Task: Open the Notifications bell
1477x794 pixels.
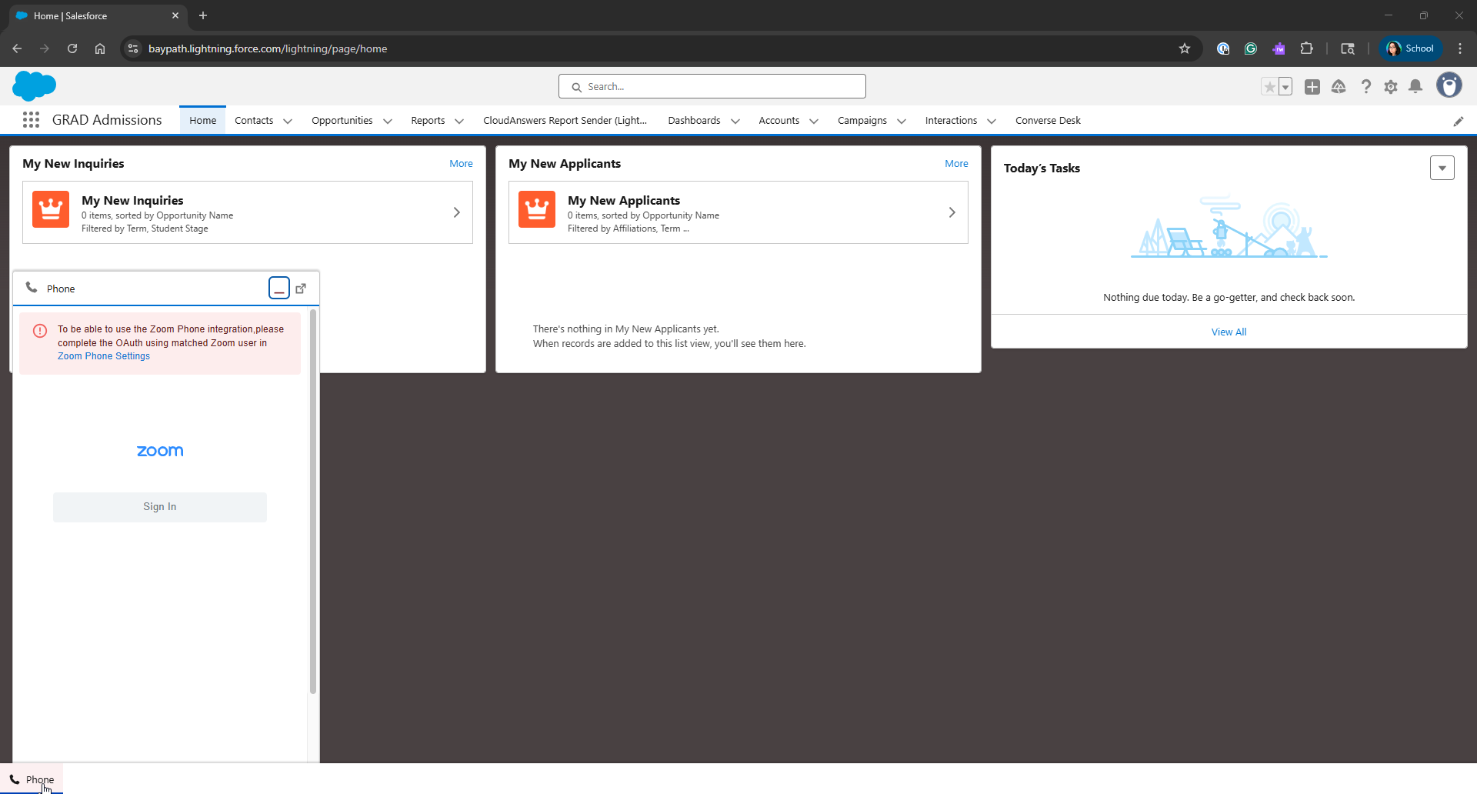Action: point(1415,87)
